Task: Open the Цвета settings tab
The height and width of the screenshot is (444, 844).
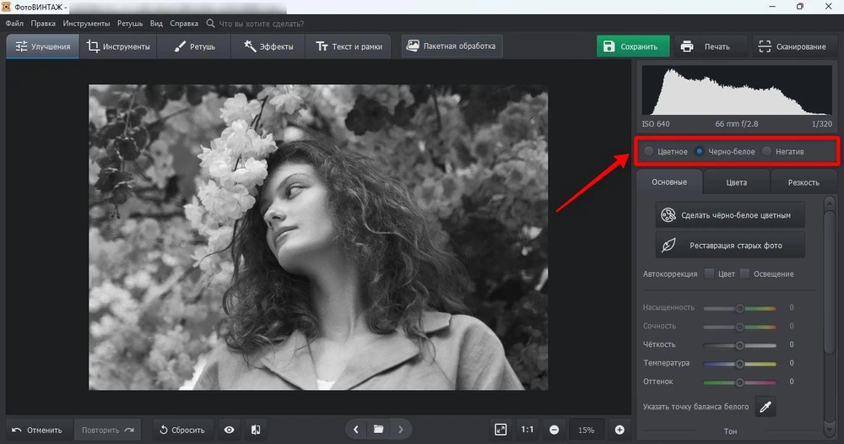Action: click(736, 182)
